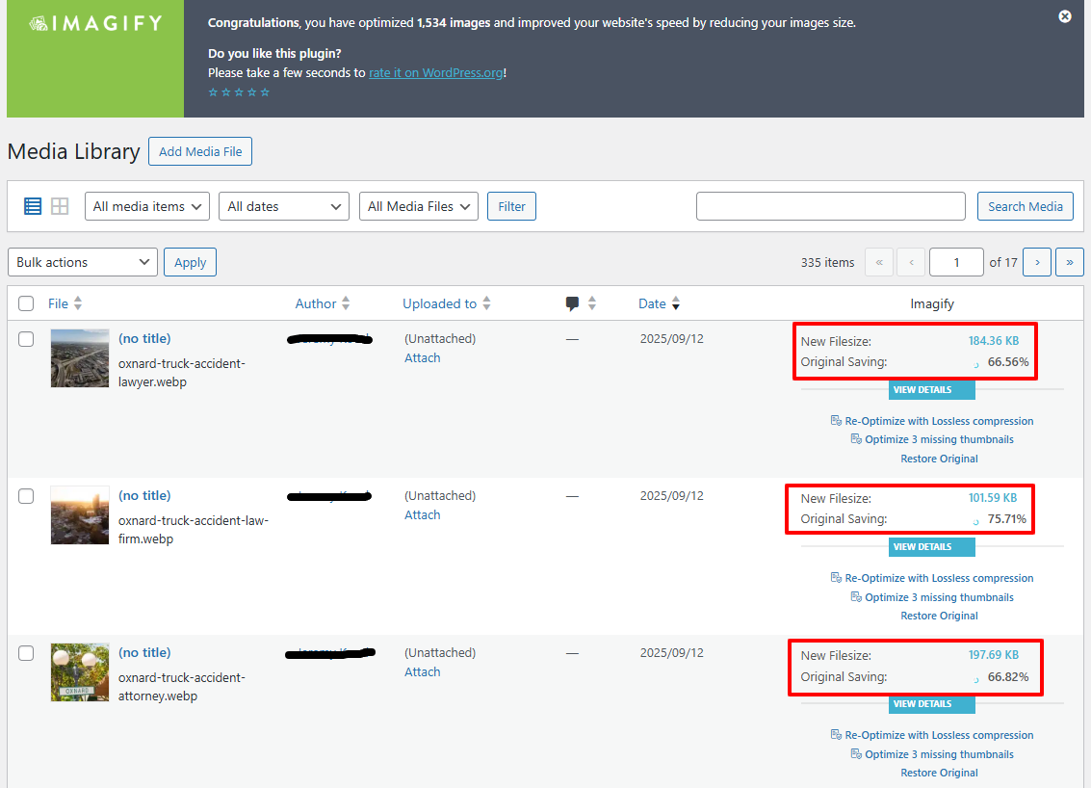Click the Date column header label
This screenshot has width=1091, height=788.
652,303
